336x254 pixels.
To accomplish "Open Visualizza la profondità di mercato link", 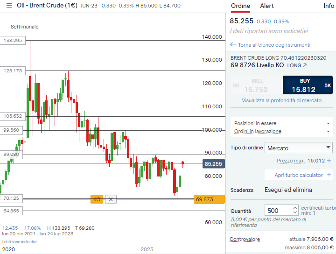I will click(x=281, y=100).
